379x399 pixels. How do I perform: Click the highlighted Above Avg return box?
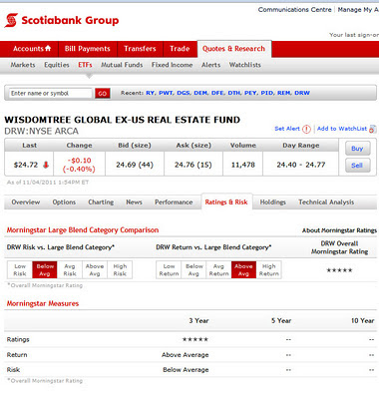click(x=243, y=270)
